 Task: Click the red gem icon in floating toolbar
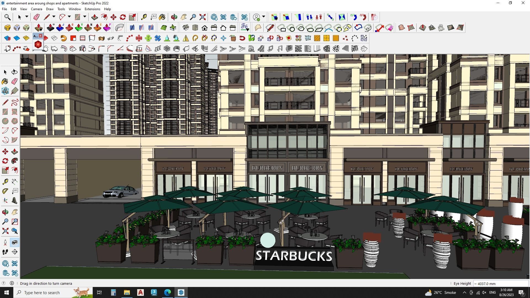pyautogui.click(x=38, y=44)
